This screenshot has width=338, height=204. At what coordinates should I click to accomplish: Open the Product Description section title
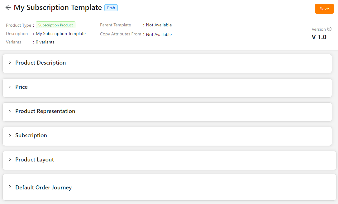coord(40,63)
